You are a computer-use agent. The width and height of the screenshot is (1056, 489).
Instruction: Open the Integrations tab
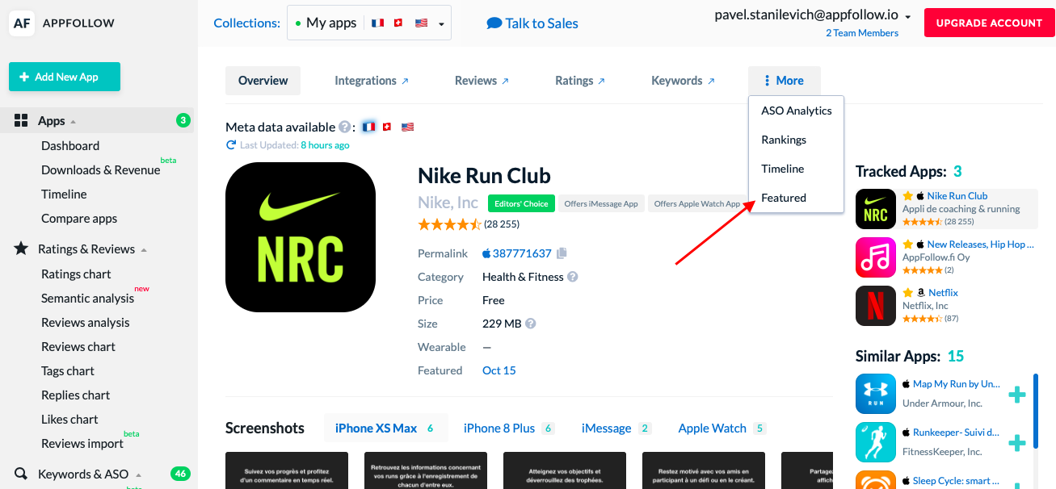pyautogui.click(x=372, y=81)
